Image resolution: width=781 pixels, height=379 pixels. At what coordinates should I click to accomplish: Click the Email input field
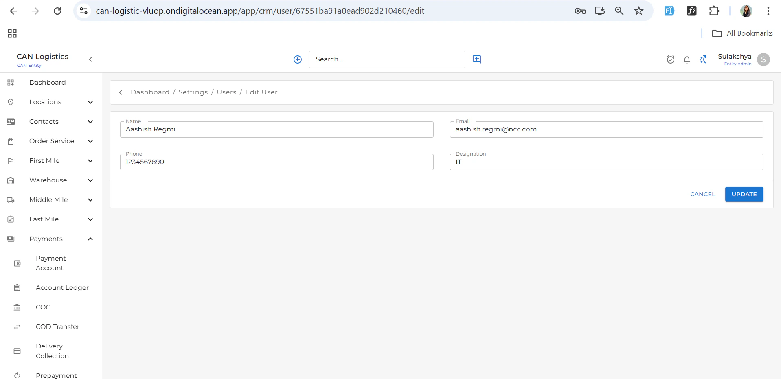pyautogui.click(x=607, y=129)
